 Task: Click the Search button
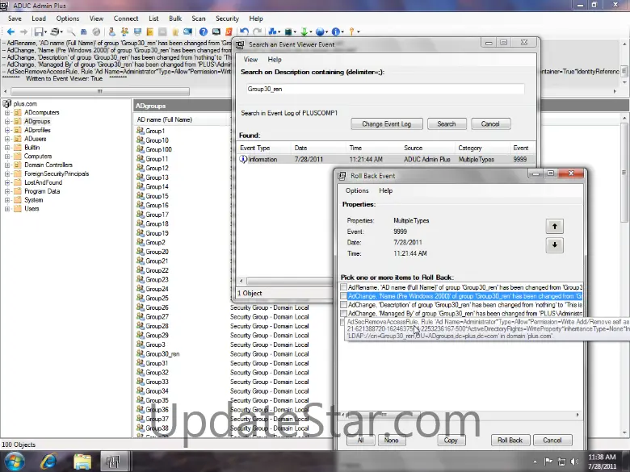tap(447, 124)
